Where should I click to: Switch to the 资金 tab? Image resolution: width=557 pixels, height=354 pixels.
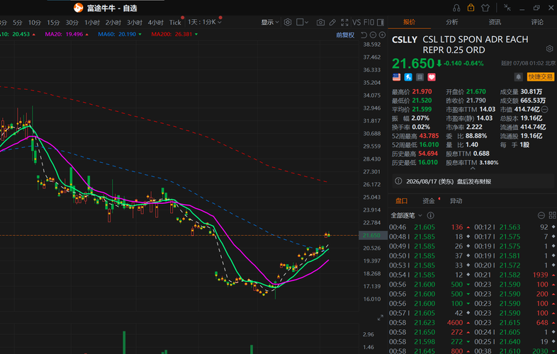(x=429, y=200)
